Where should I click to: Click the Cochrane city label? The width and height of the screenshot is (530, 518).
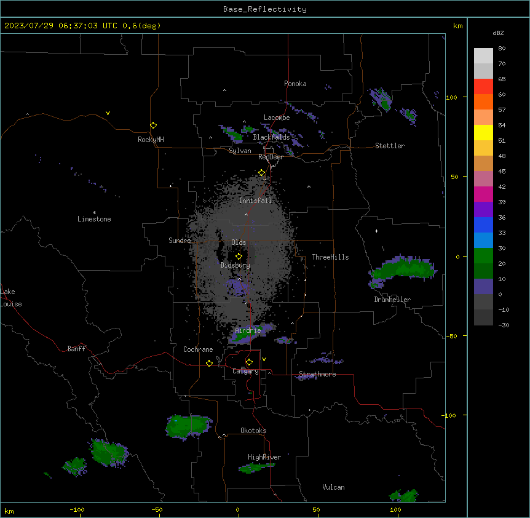pos(198,349)
